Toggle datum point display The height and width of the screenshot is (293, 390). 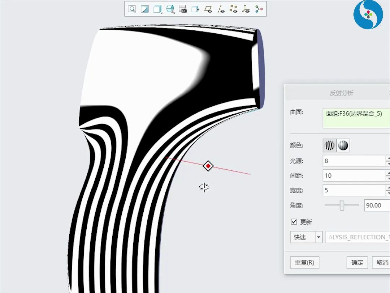(x=234, y=9)
